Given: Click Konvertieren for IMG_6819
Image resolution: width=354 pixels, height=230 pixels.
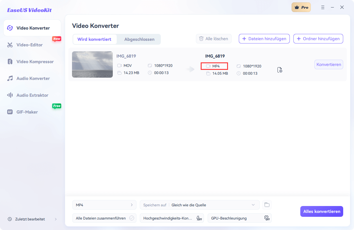Looking at the screenshot, I should 329,64.
